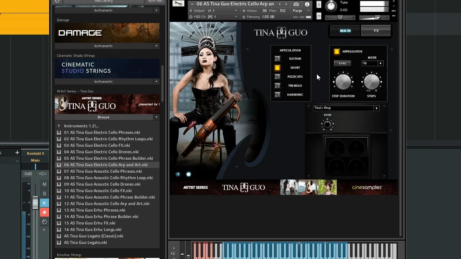
Task: Click the Instr Nav tab
Action: click(155, 1)
